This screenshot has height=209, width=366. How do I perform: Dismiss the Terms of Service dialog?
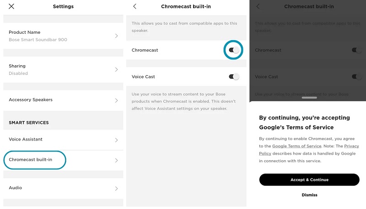[x=309, y=195]
